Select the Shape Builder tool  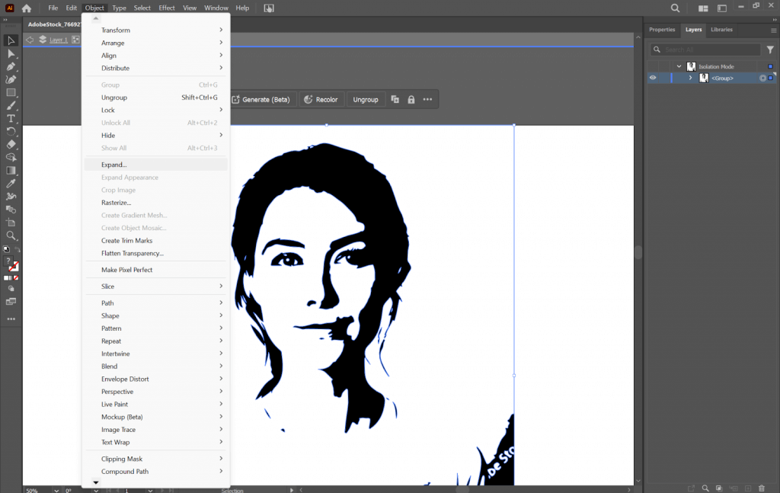coord(11,157)
